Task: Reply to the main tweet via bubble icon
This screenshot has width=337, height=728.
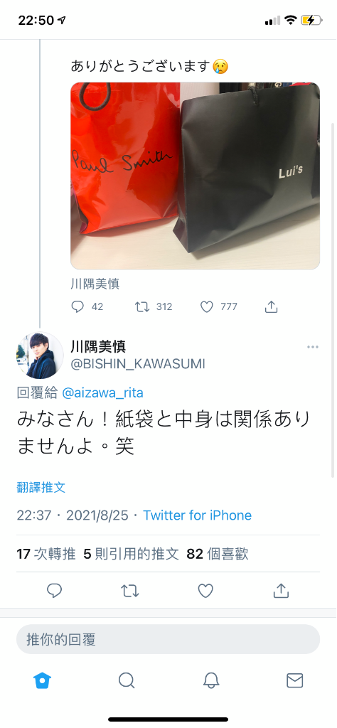Action: click(55, 591)
